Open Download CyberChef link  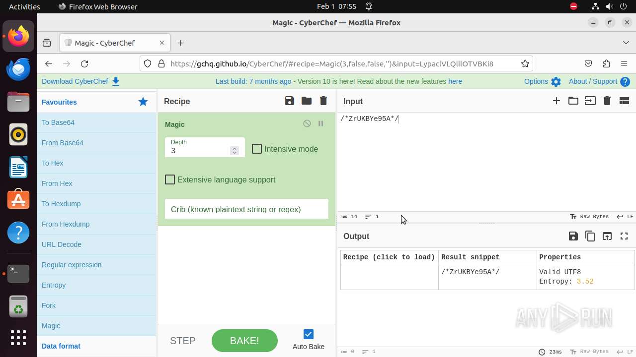coord(80,81)
